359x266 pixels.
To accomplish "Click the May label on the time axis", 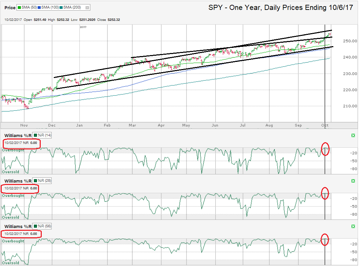I will pos(186,125).
